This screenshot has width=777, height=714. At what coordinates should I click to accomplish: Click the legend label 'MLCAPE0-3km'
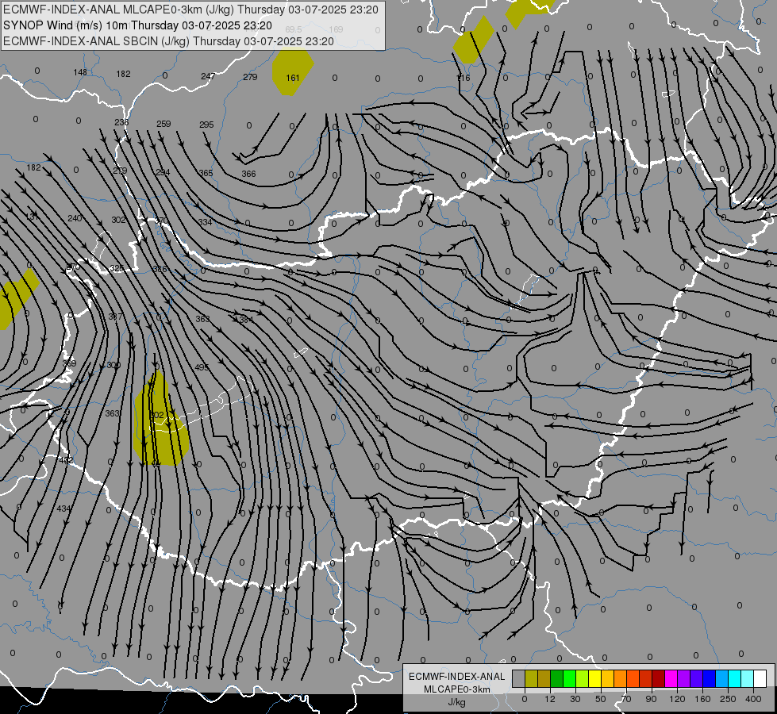point(456,689)
